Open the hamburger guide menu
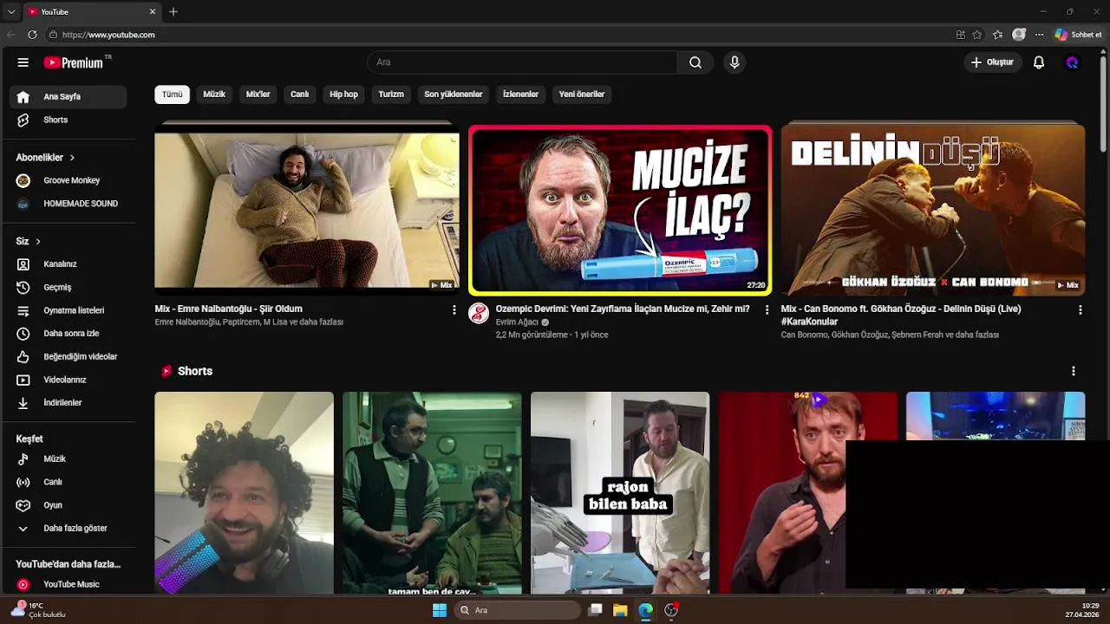 click(x=23, y=62)
